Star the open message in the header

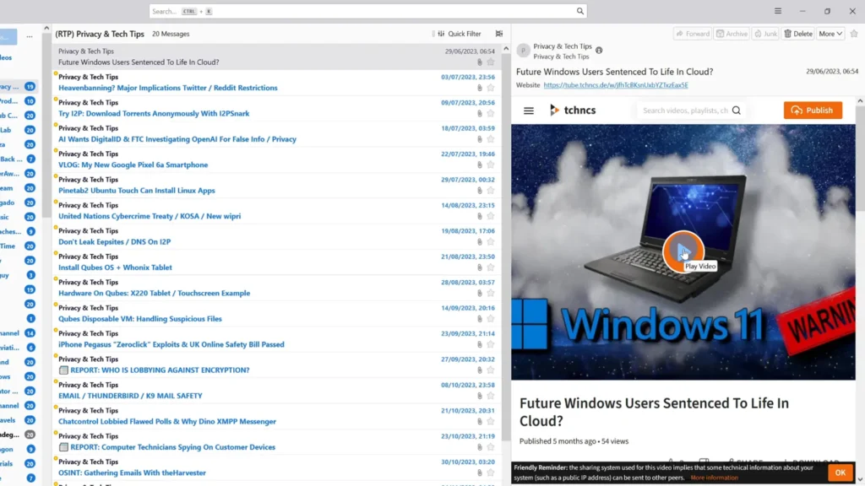tap(854, 34)
